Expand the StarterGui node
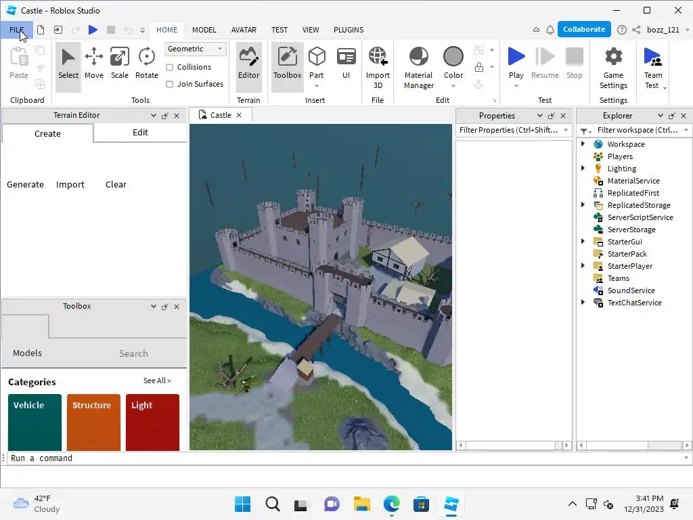The height and width of the screenshot is (520, 693). (x=583, y=242)
